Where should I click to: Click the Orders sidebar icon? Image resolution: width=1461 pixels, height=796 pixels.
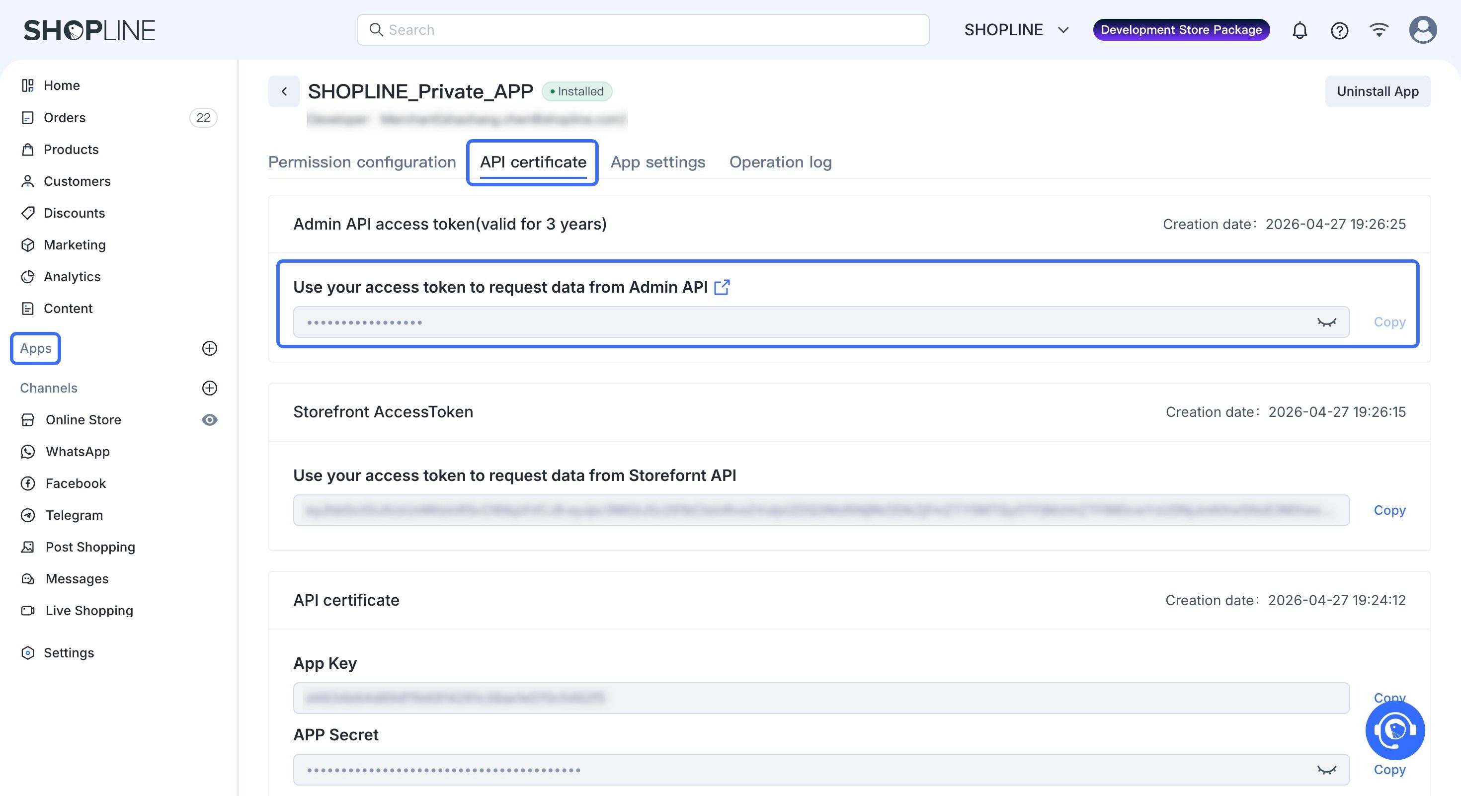(28, 117)
